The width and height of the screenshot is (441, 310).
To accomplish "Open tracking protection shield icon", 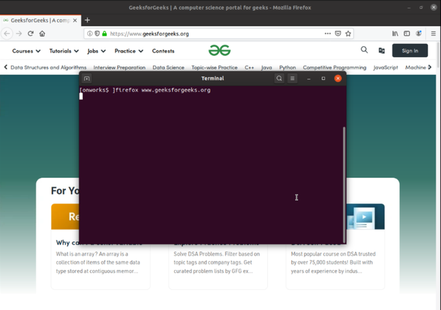I will 97,34.
